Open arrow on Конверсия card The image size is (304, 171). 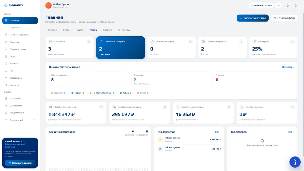coord(292,42)
